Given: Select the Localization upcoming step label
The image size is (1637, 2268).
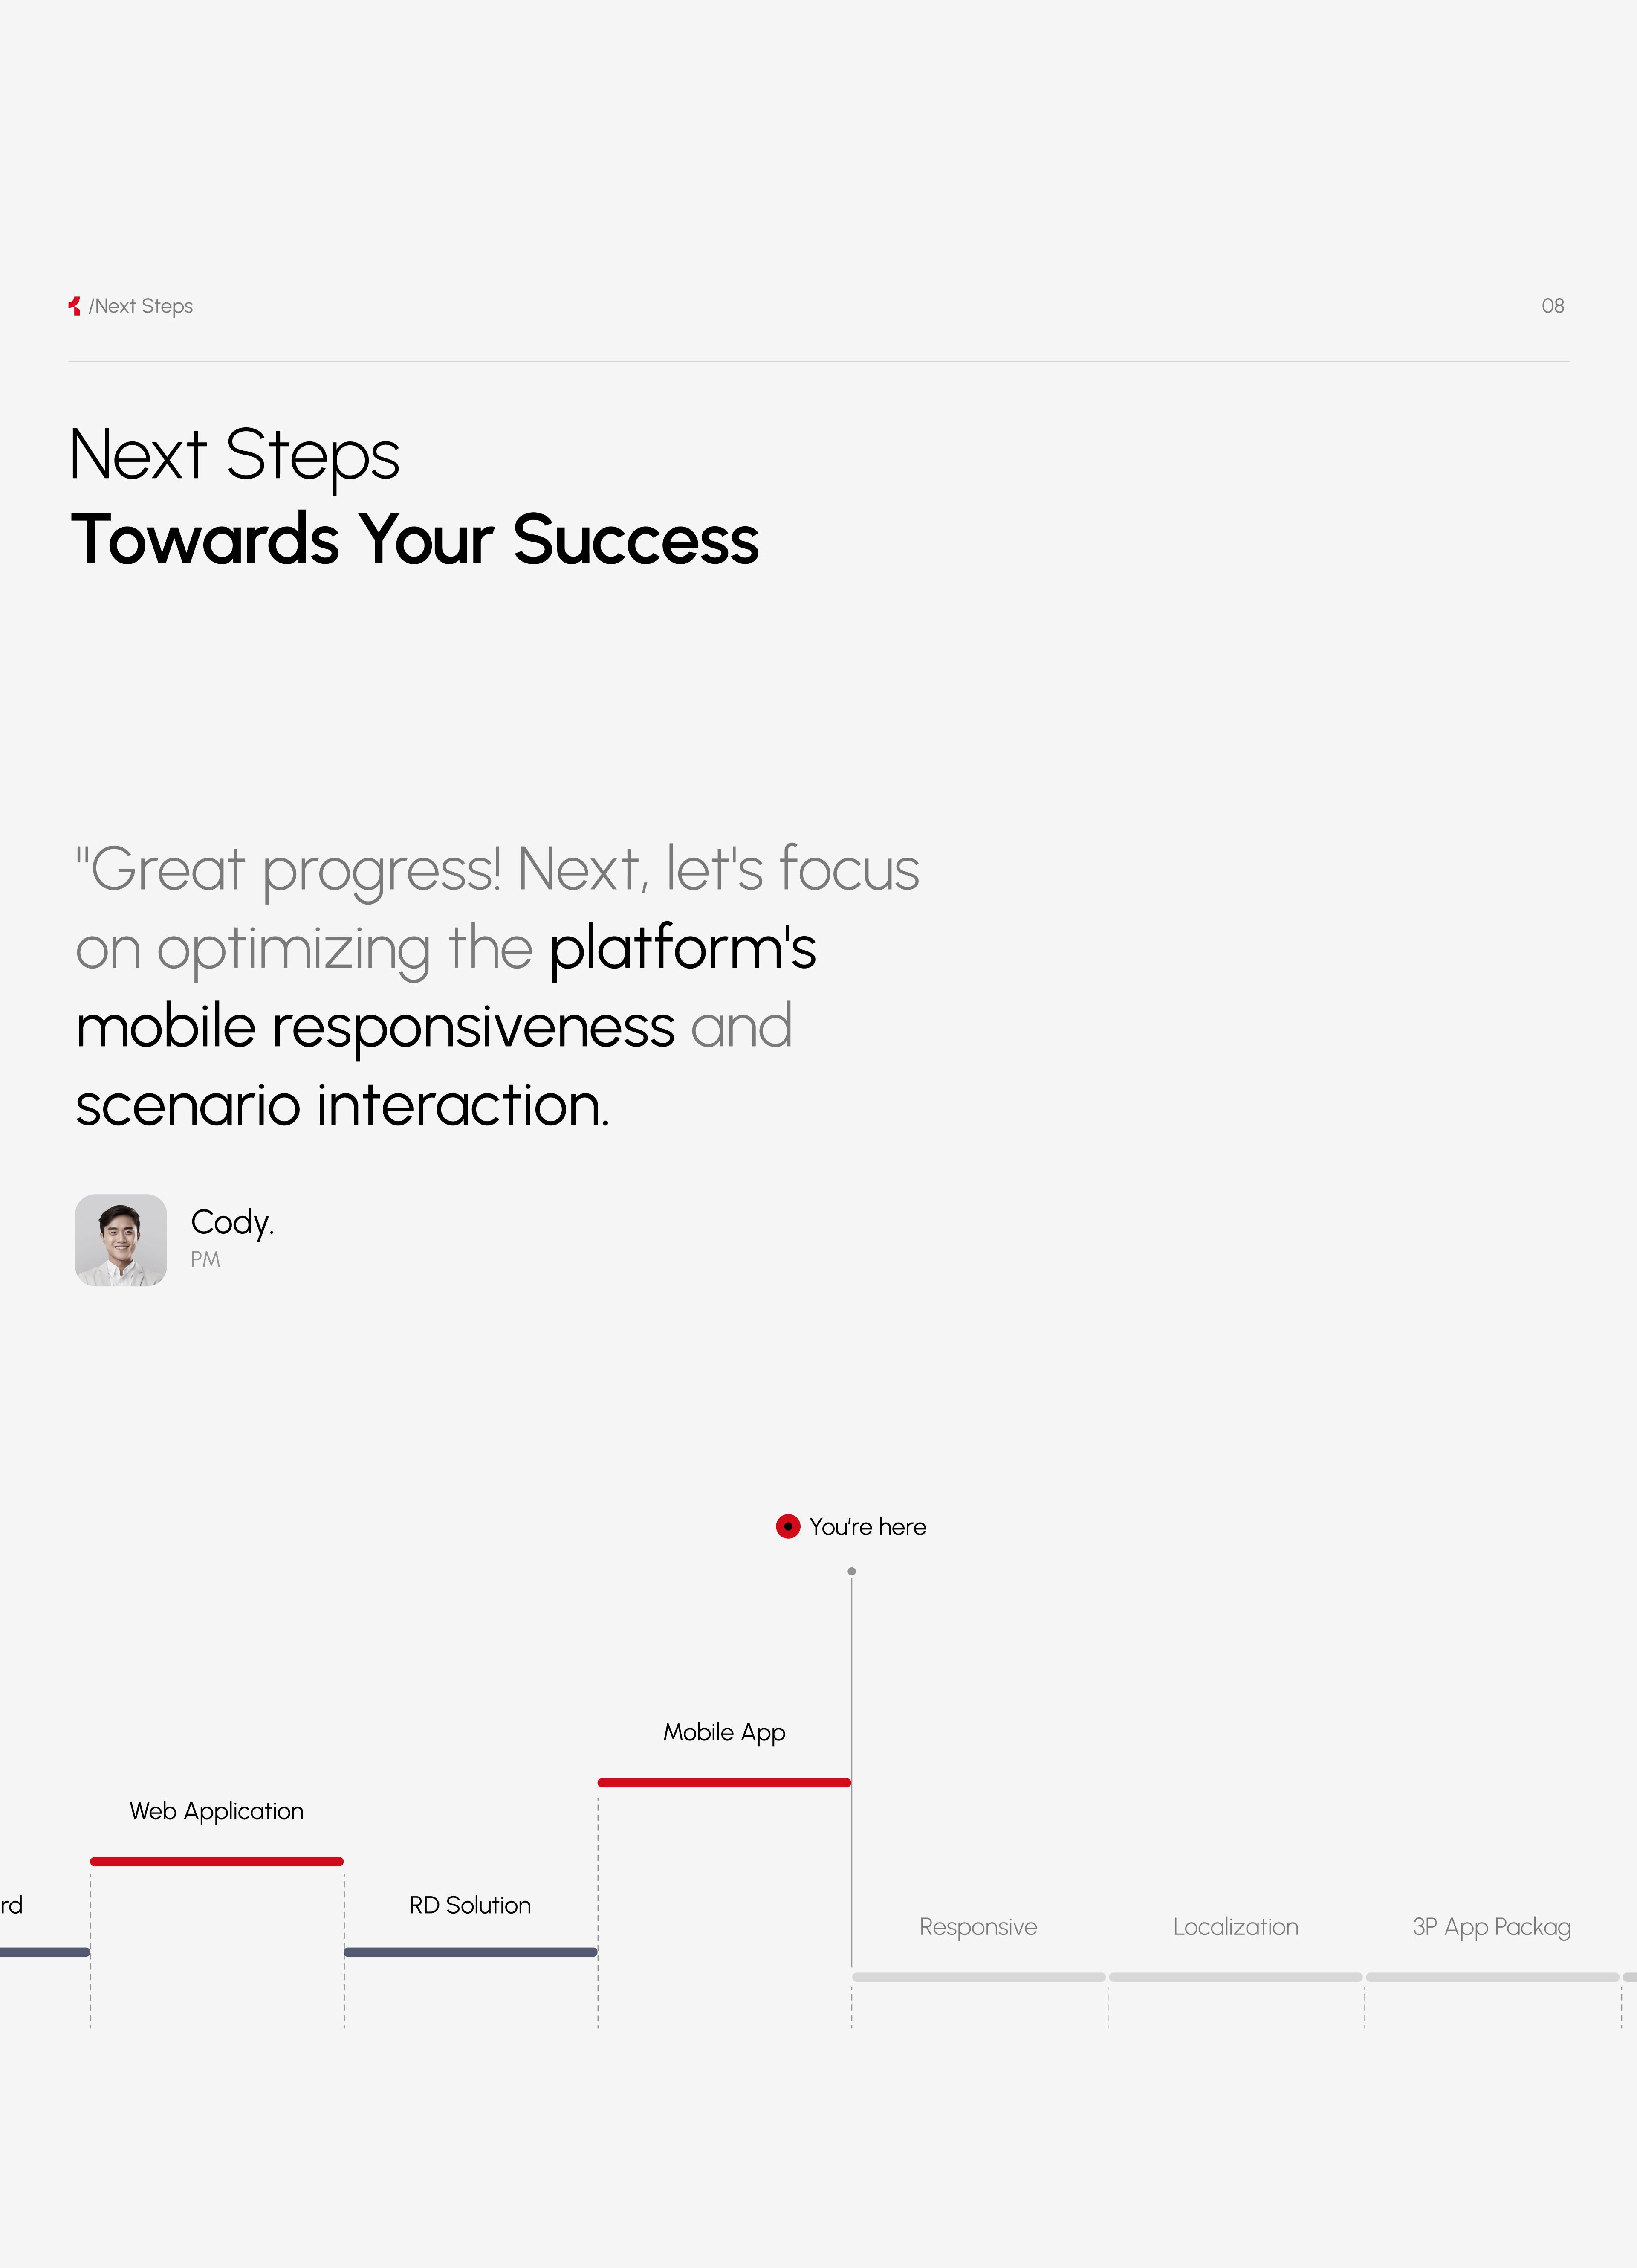Looking at the screenshot, I should pos(1235,1927).
